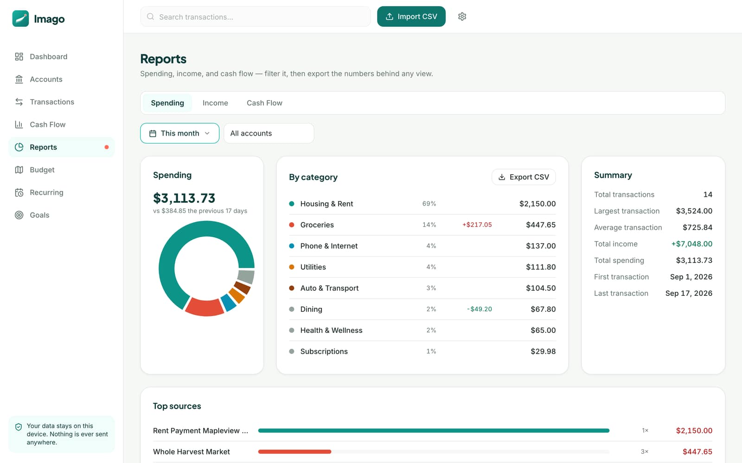The image size is (742, 463).
Task: Click the brown dot beside Auto & Transport
Action: point(292,288)
